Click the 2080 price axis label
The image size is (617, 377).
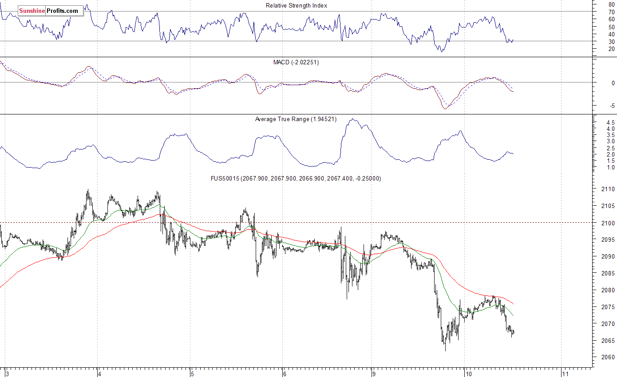pyautogui.click(x=609, y=290)
